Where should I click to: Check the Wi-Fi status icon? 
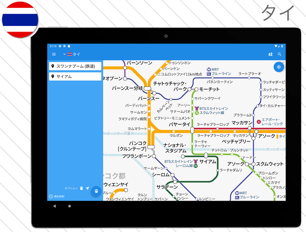276,46
